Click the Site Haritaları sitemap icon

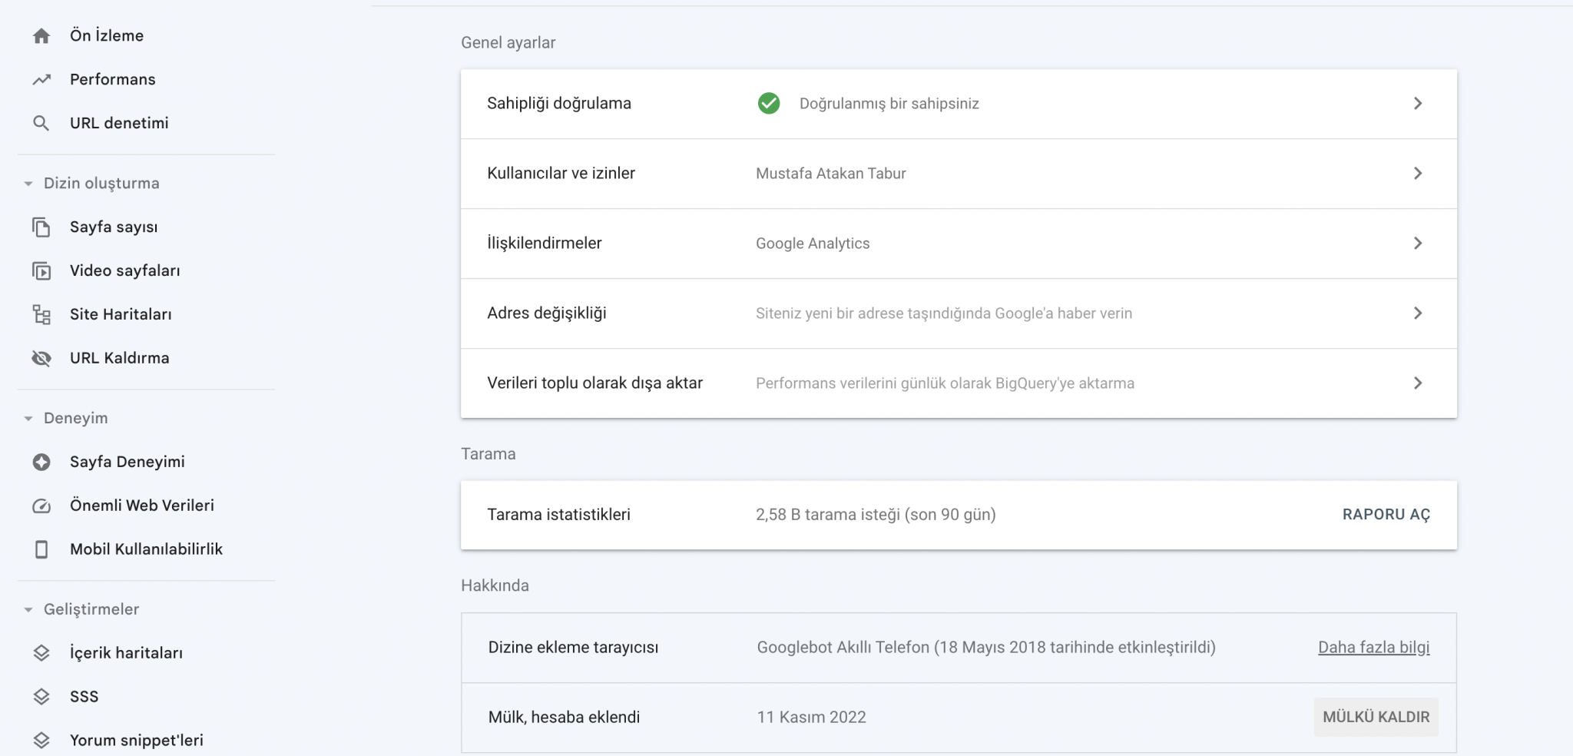(x=42, y=313)
